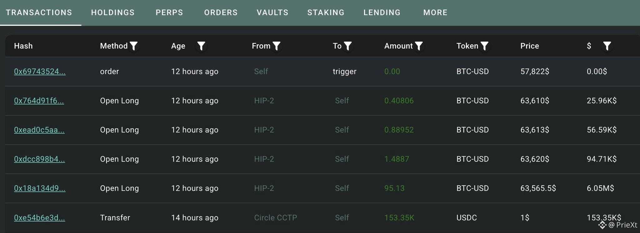
Task: Open the To column filter icon
Action: tap(347, 46)
